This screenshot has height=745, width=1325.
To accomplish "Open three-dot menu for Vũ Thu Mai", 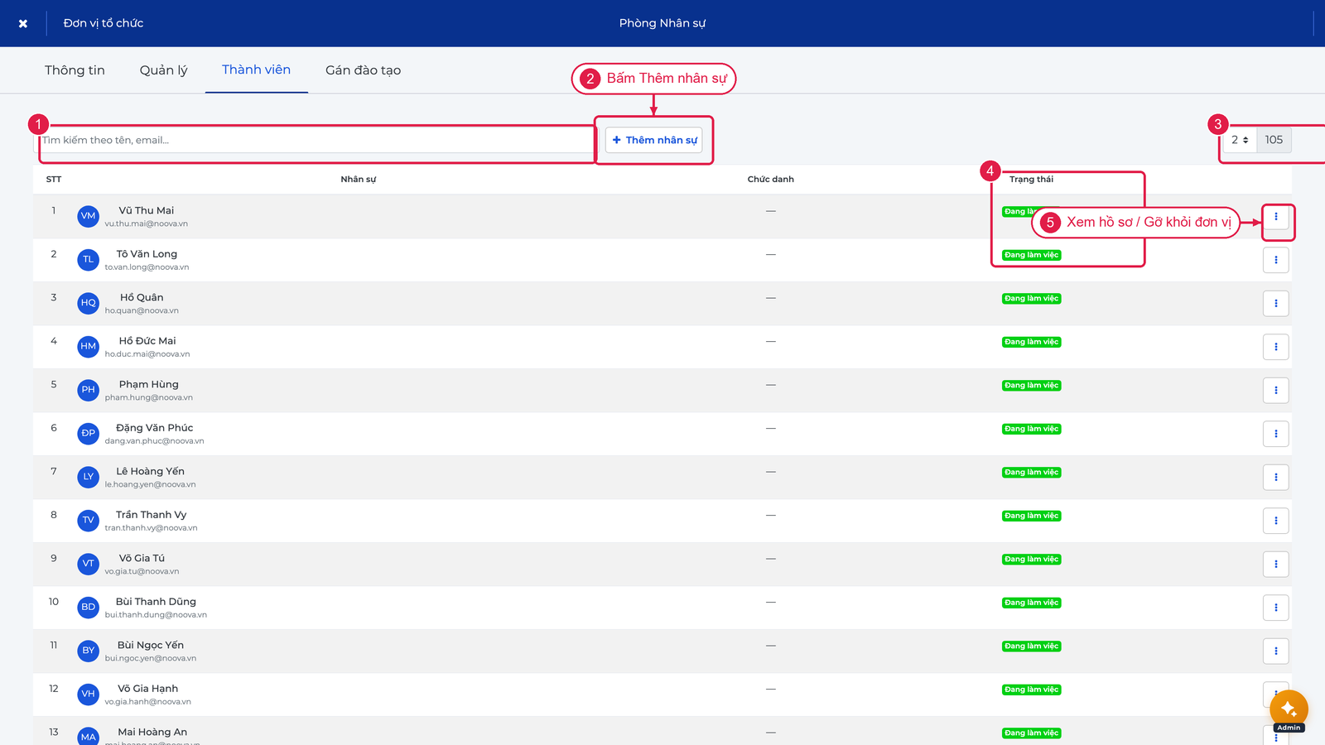I will point(1276,217).
